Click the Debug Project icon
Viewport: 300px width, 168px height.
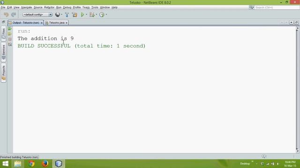click(x=92, y=14)
